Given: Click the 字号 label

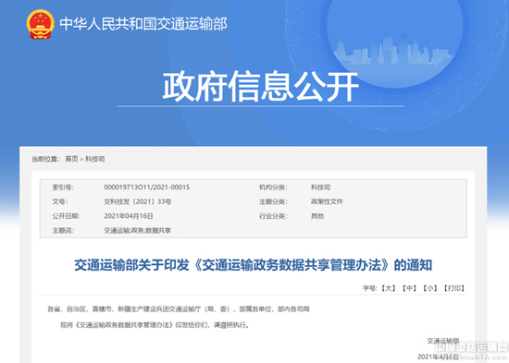Looking at the screenshot, I should 370,288.
